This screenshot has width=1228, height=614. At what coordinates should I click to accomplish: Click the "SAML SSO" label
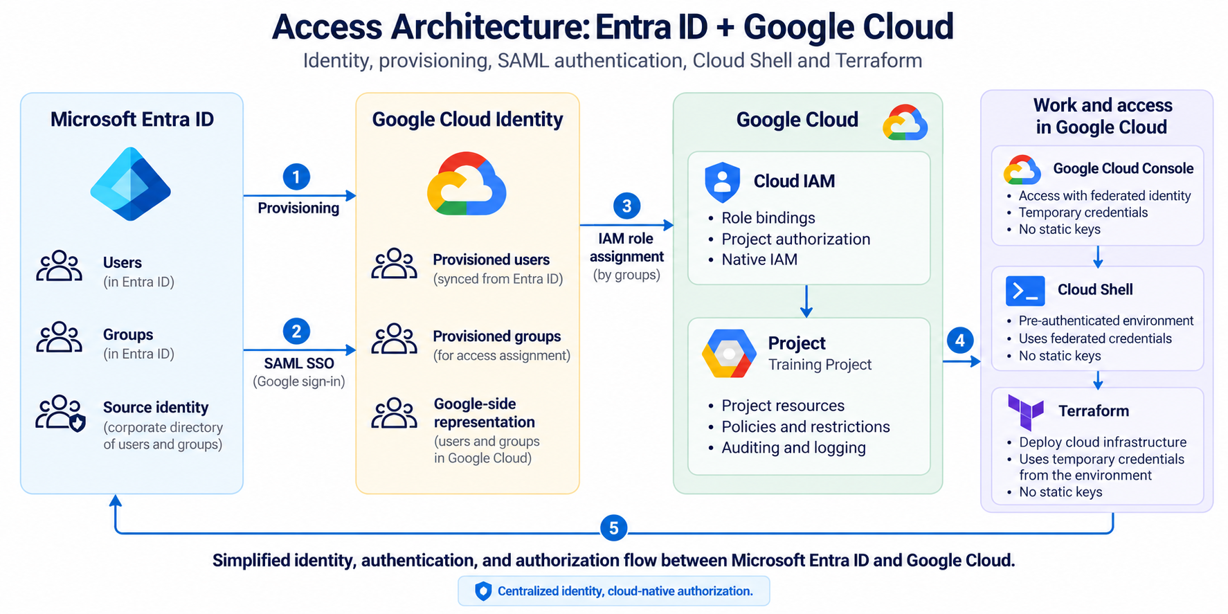(x=299, y=363)
